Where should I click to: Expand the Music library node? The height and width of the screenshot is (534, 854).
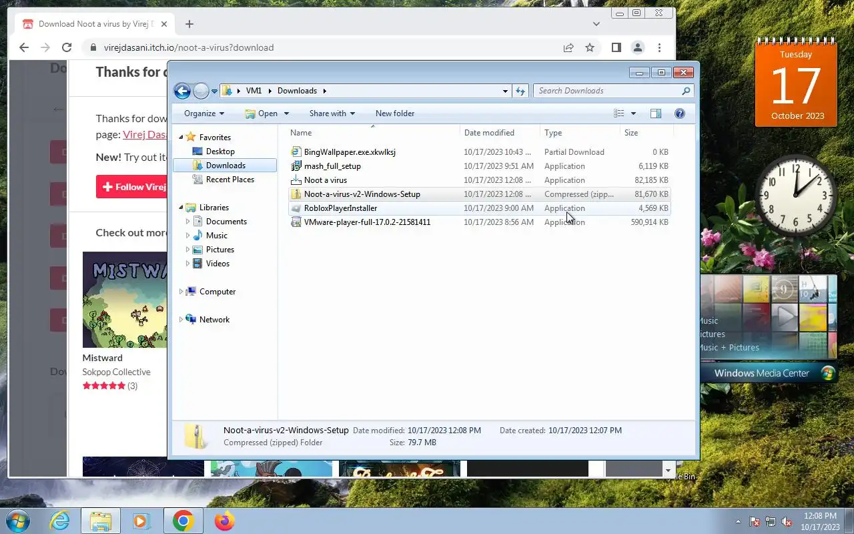187,236
